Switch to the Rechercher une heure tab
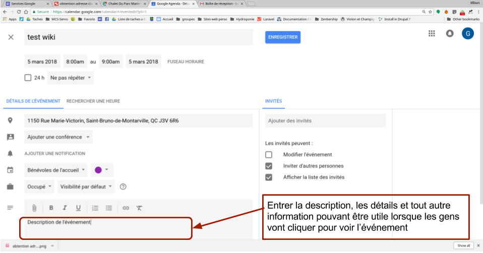 tap(93, 101)
